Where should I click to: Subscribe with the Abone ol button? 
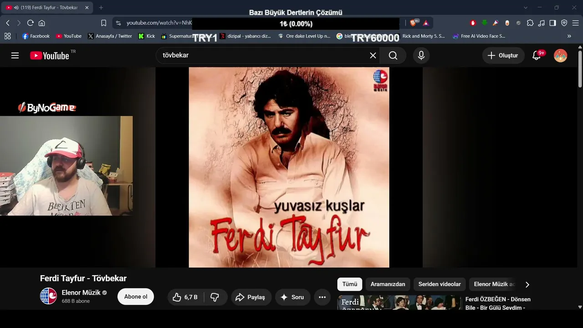[136, 297]
